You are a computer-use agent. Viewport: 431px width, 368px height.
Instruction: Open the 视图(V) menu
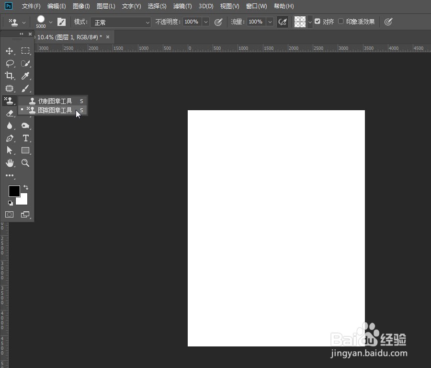click(230, 6)
